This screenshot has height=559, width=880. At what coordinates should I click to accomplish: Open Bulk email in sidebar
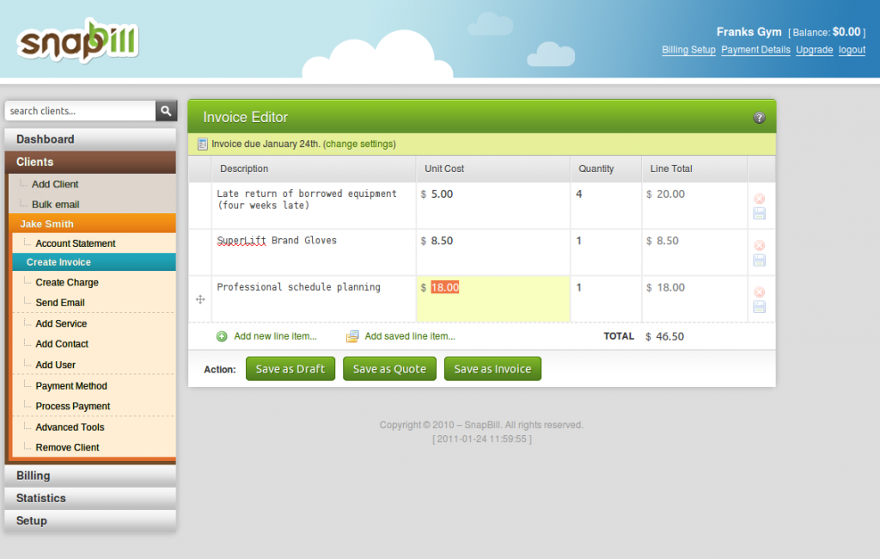[56, 205]
